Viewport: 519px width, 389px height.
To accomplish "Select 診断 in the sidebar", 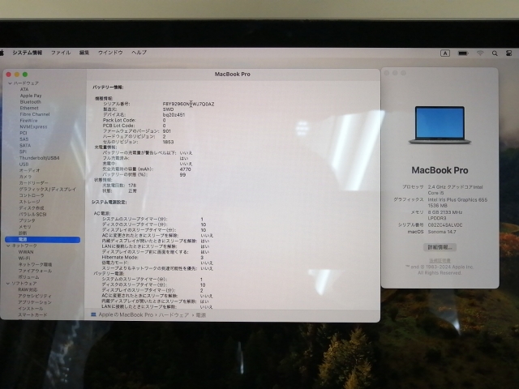I will pos(23,233).
